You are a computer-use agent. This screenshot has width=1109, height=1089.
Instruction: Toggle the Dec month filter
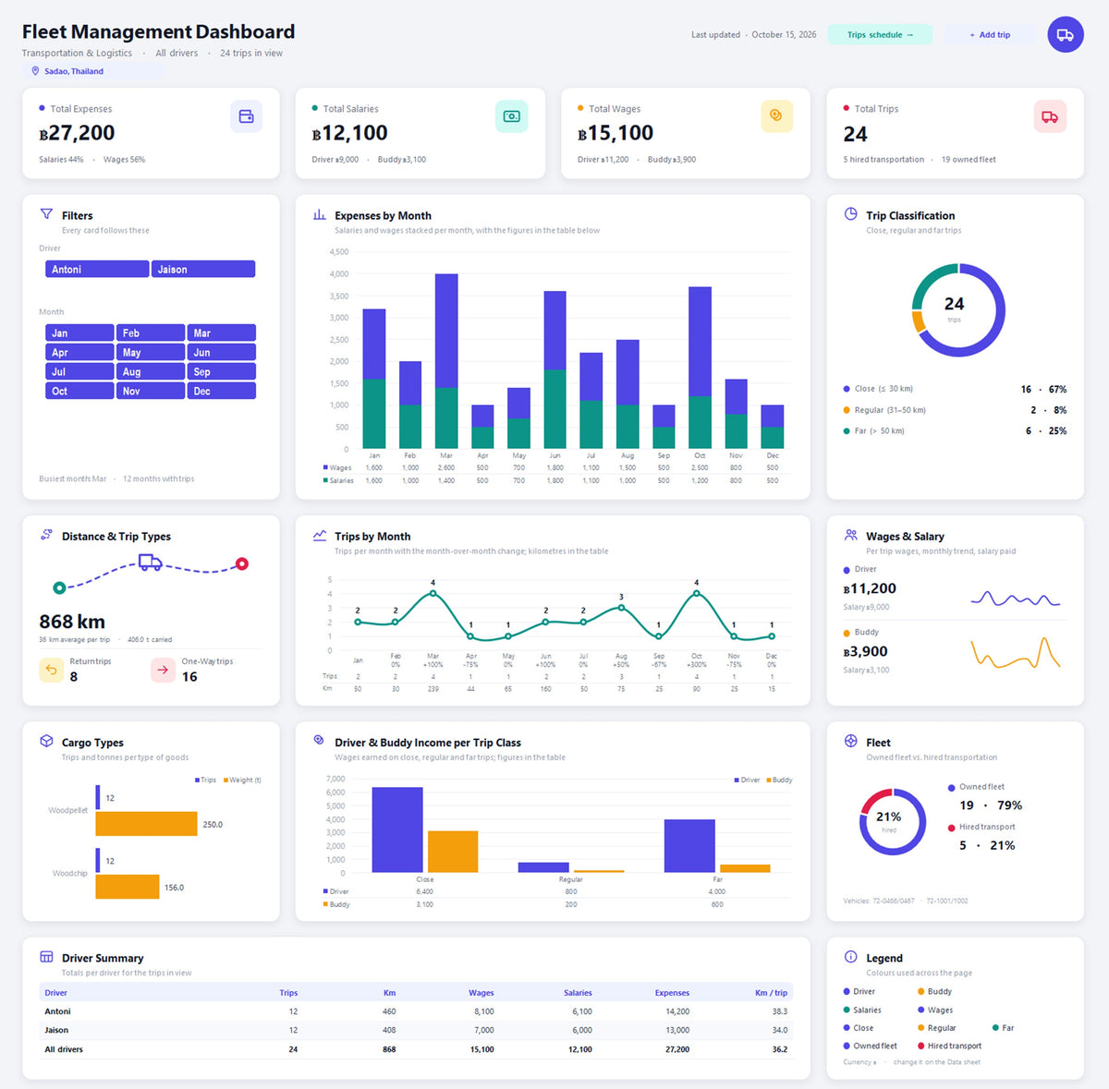pyautogui.click(x=221, y=391)
